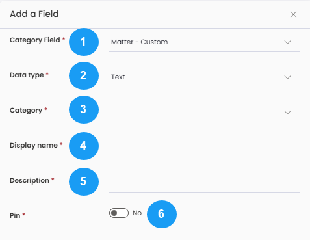Focus the Display name input field
This screenshot has width=310, height=240.
205,148
